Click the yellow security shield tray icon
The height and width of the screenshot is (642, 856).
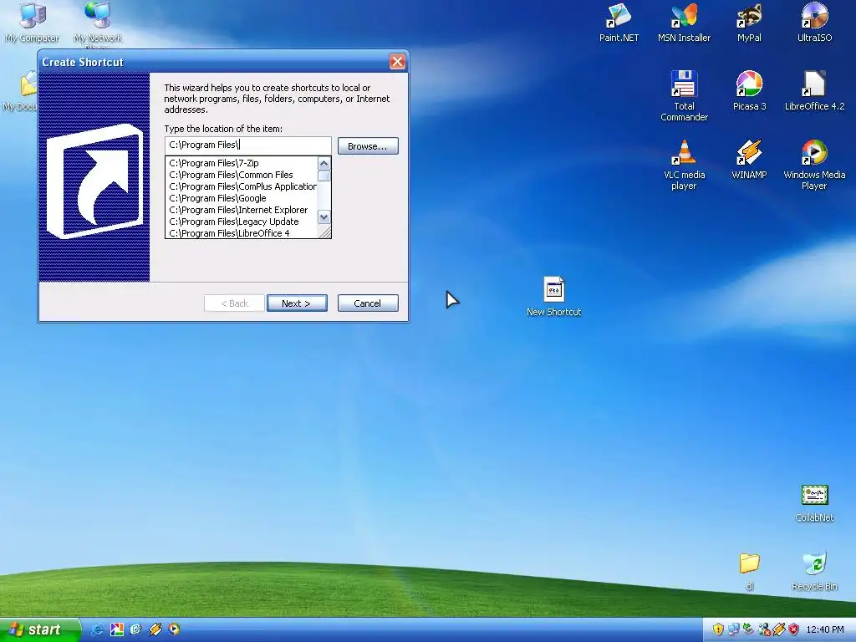point(718,629)
